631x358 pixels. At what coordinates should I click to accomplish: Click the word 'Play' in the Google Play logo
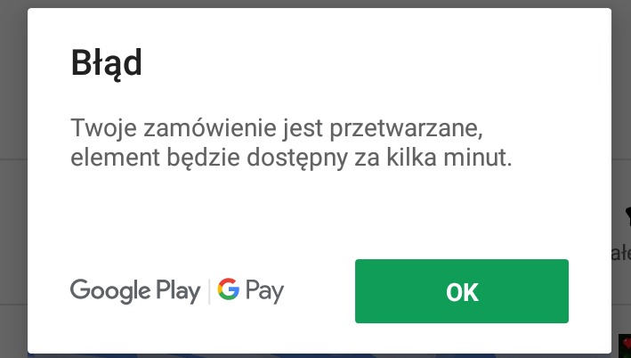tap(178, 291)
